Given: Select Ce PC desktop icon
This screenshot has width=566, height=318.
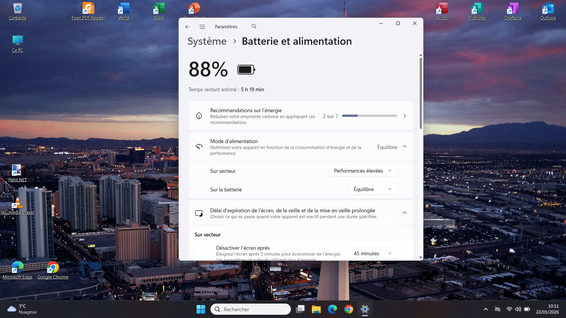Looking at the screenshot, I should 18,44.
